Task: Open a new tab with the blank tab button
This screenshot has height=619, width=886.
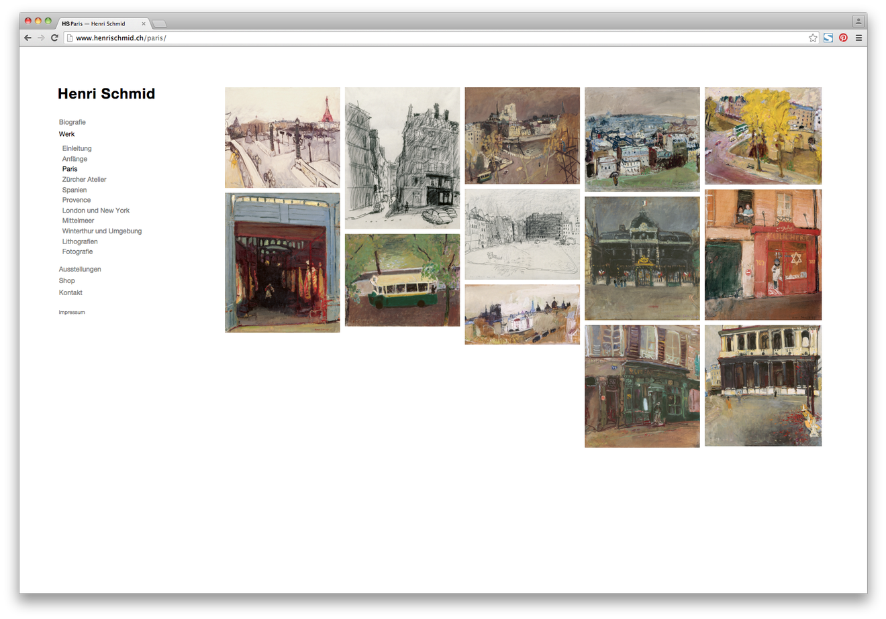Action: click(159, 23)
